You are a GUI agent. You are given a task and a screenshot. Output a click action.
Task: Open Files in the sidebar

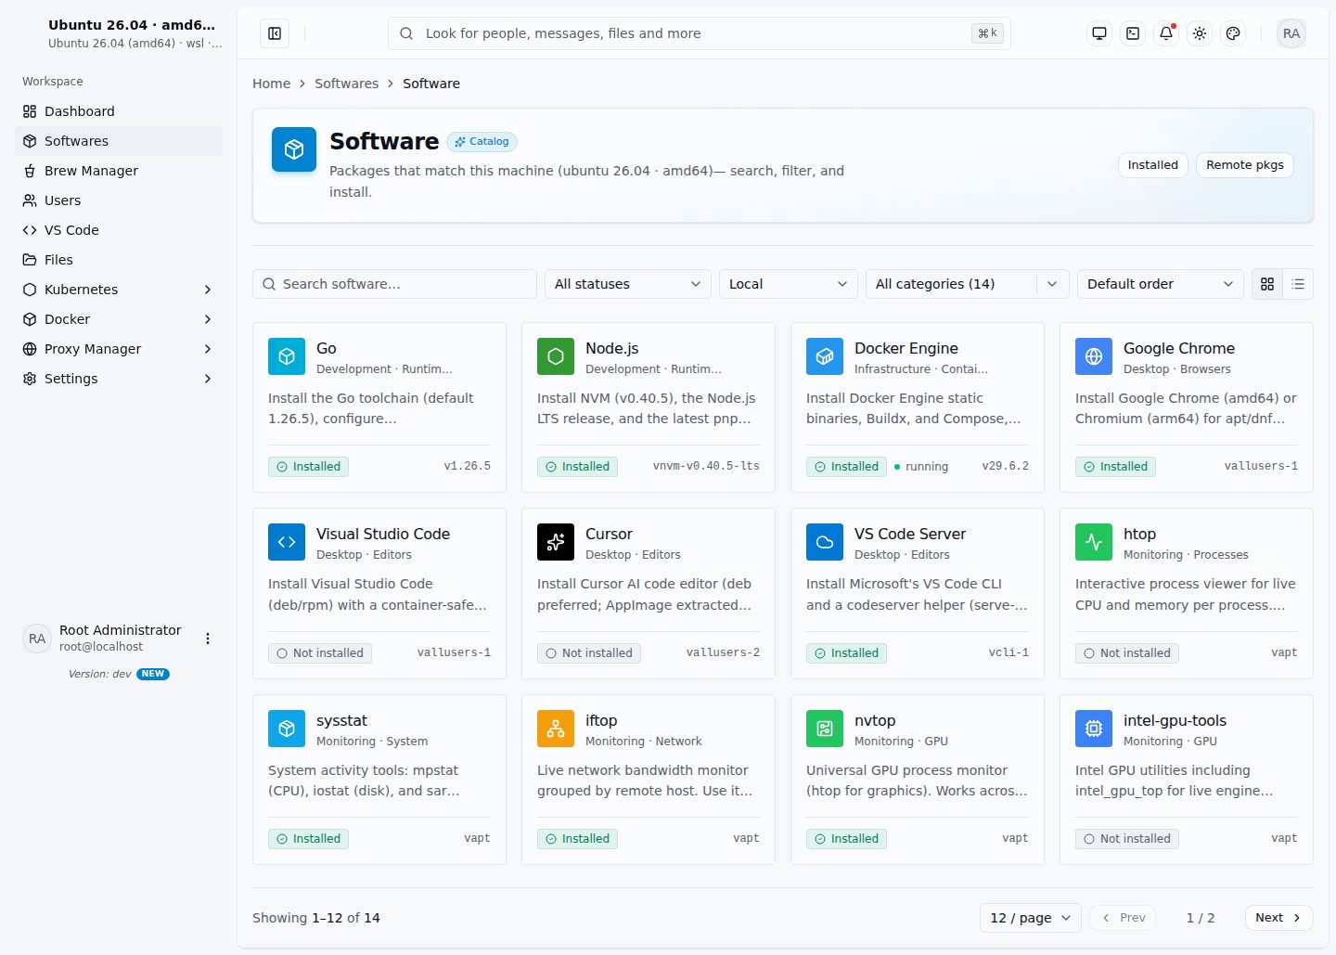point(119,260)
